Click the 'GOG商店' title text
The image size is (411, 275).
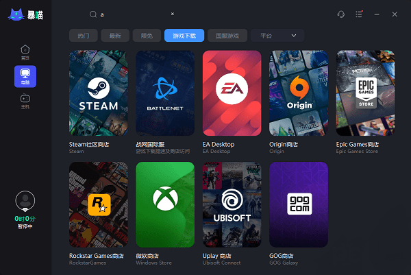[282, 256]
